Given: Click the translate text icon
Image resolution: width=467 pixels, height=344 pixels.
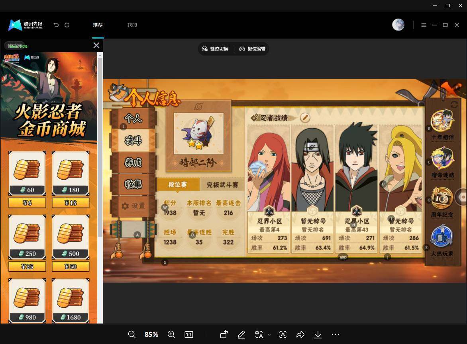Looking at the screenshot, I should pos(259,334).
